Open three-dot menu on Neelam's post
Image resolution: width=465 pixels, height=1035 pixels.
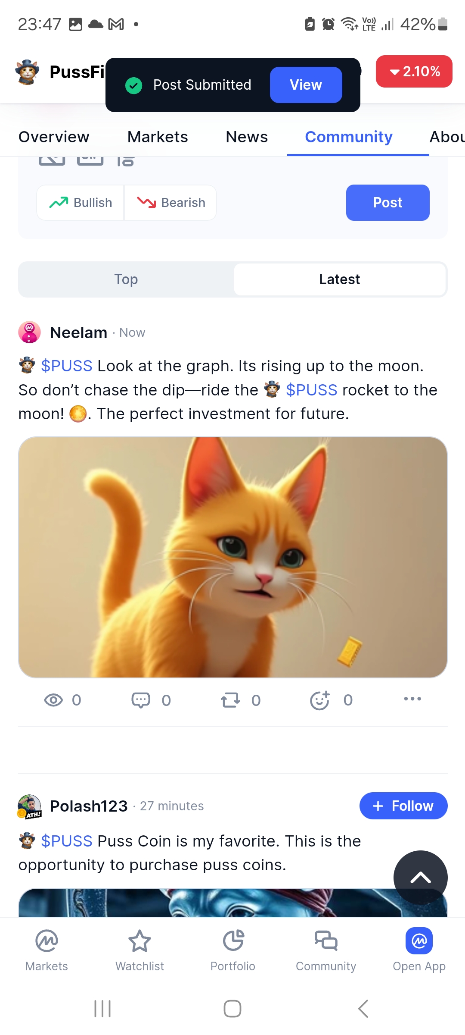tap(412, 699)
